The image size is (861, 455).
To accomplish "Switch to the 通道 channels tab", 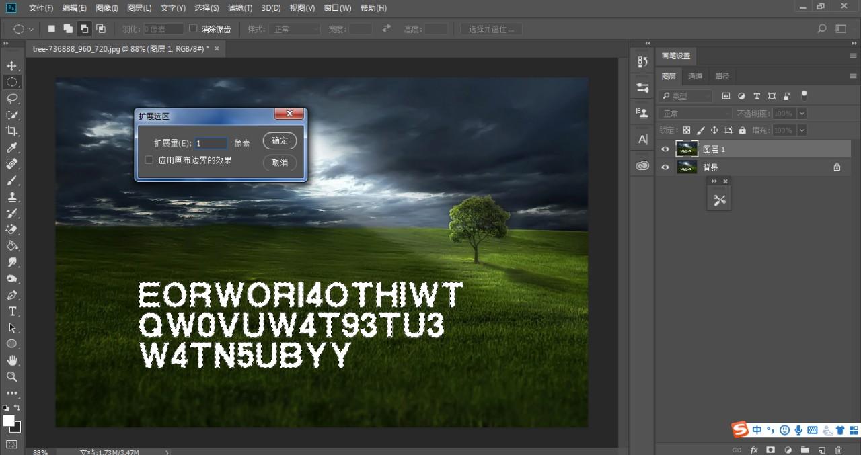I will [x=696, y=76].
